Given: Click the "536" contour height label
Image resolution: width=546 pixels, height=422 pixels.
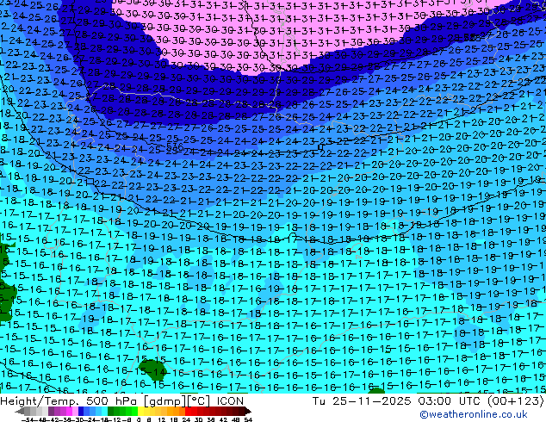Looking at the screenshot, I should (x=175, y=146).
